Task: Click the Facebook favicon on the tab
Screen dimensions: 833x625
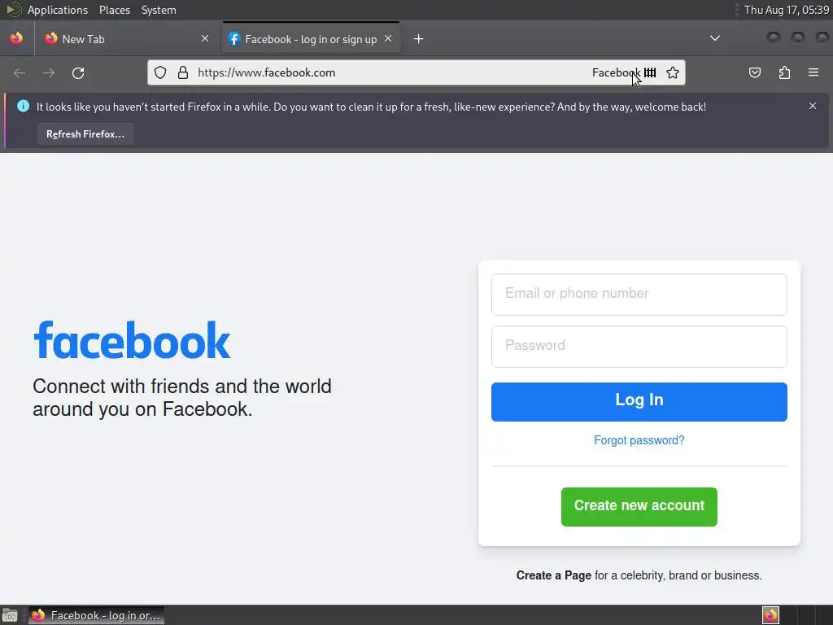Action: 233,39
